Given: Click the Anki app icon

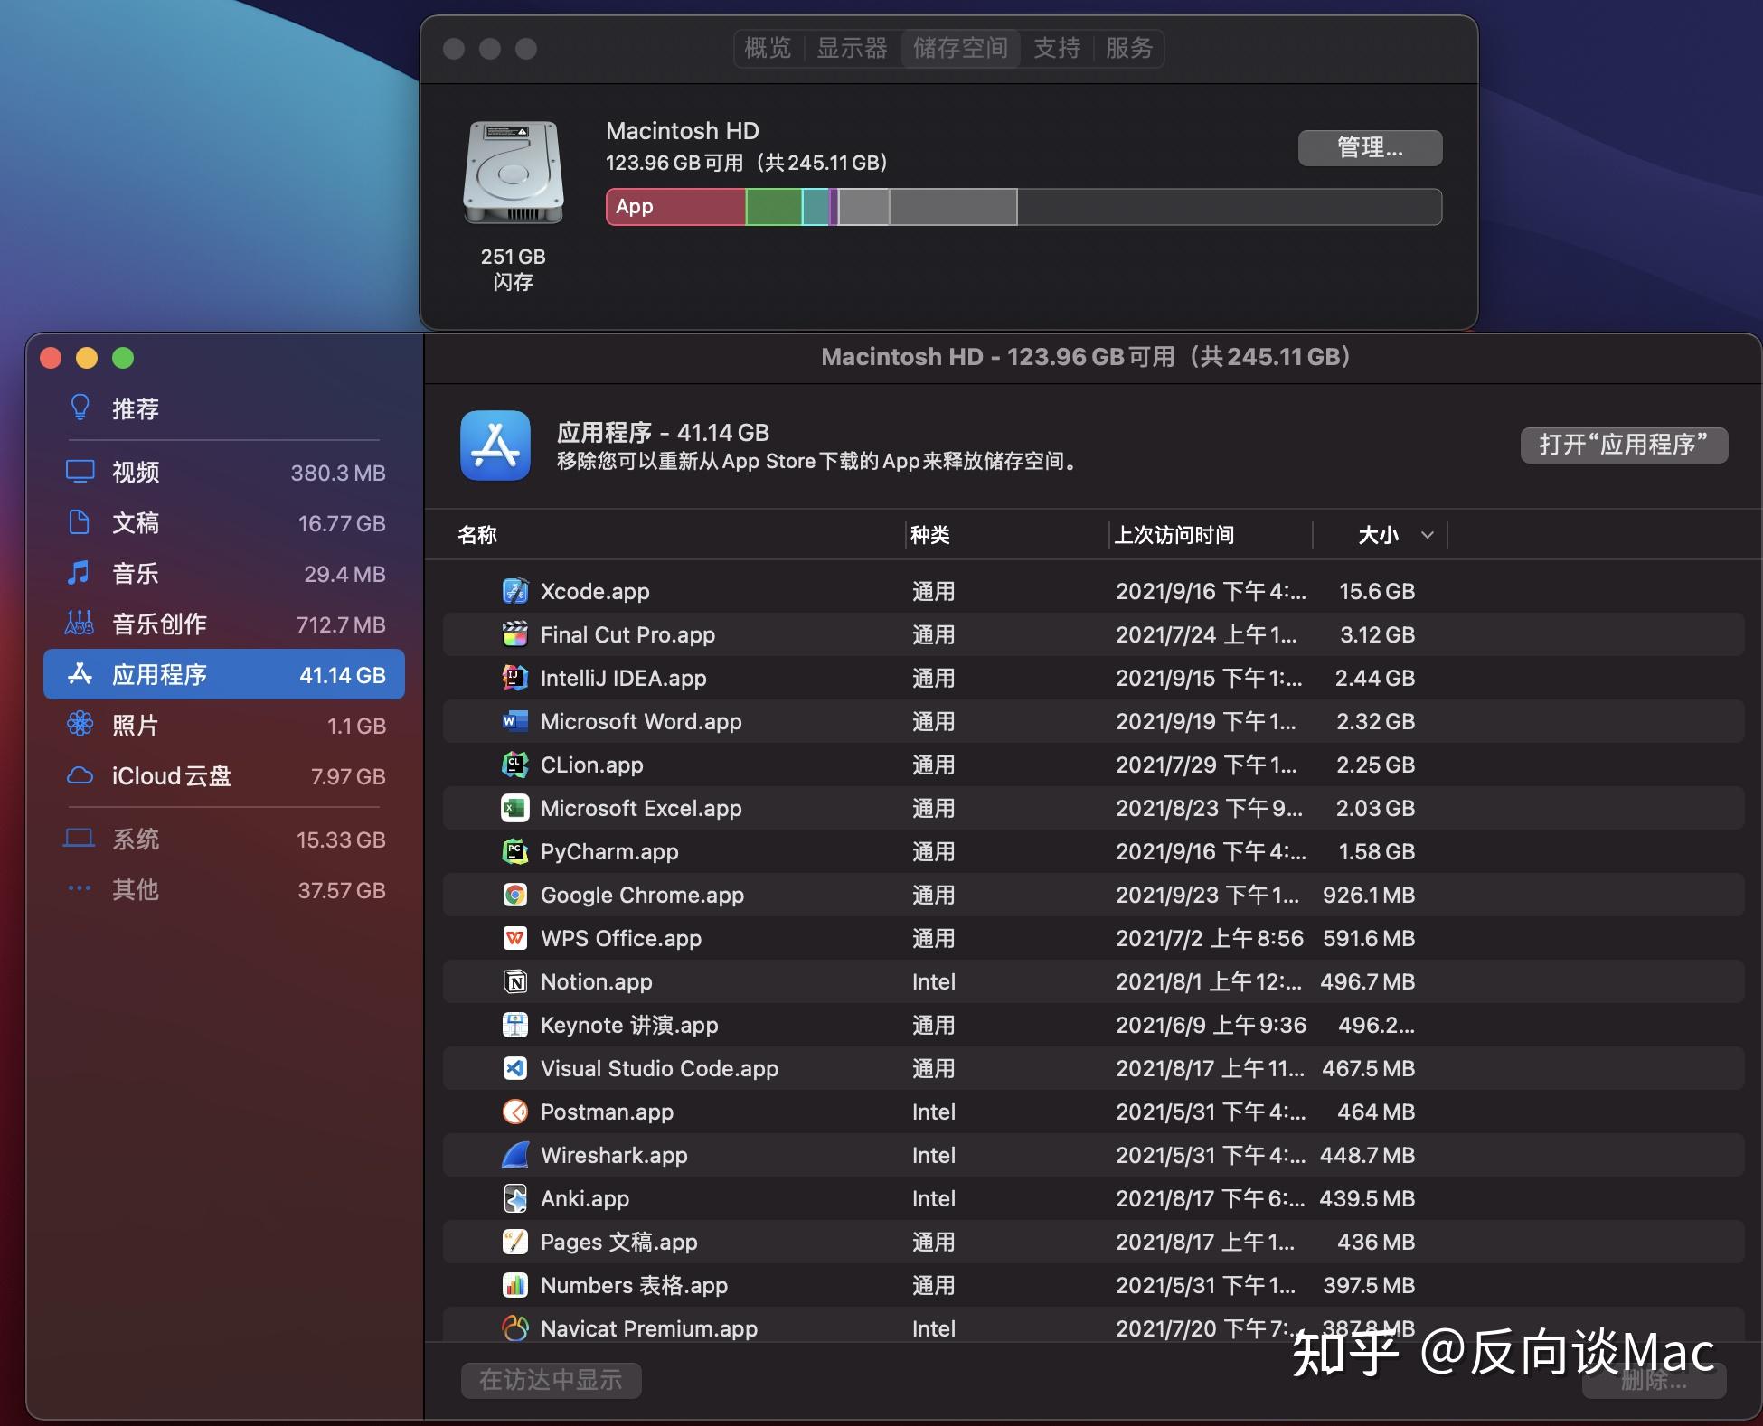Looking at the screenshot, I should [x=514, y=1198].
